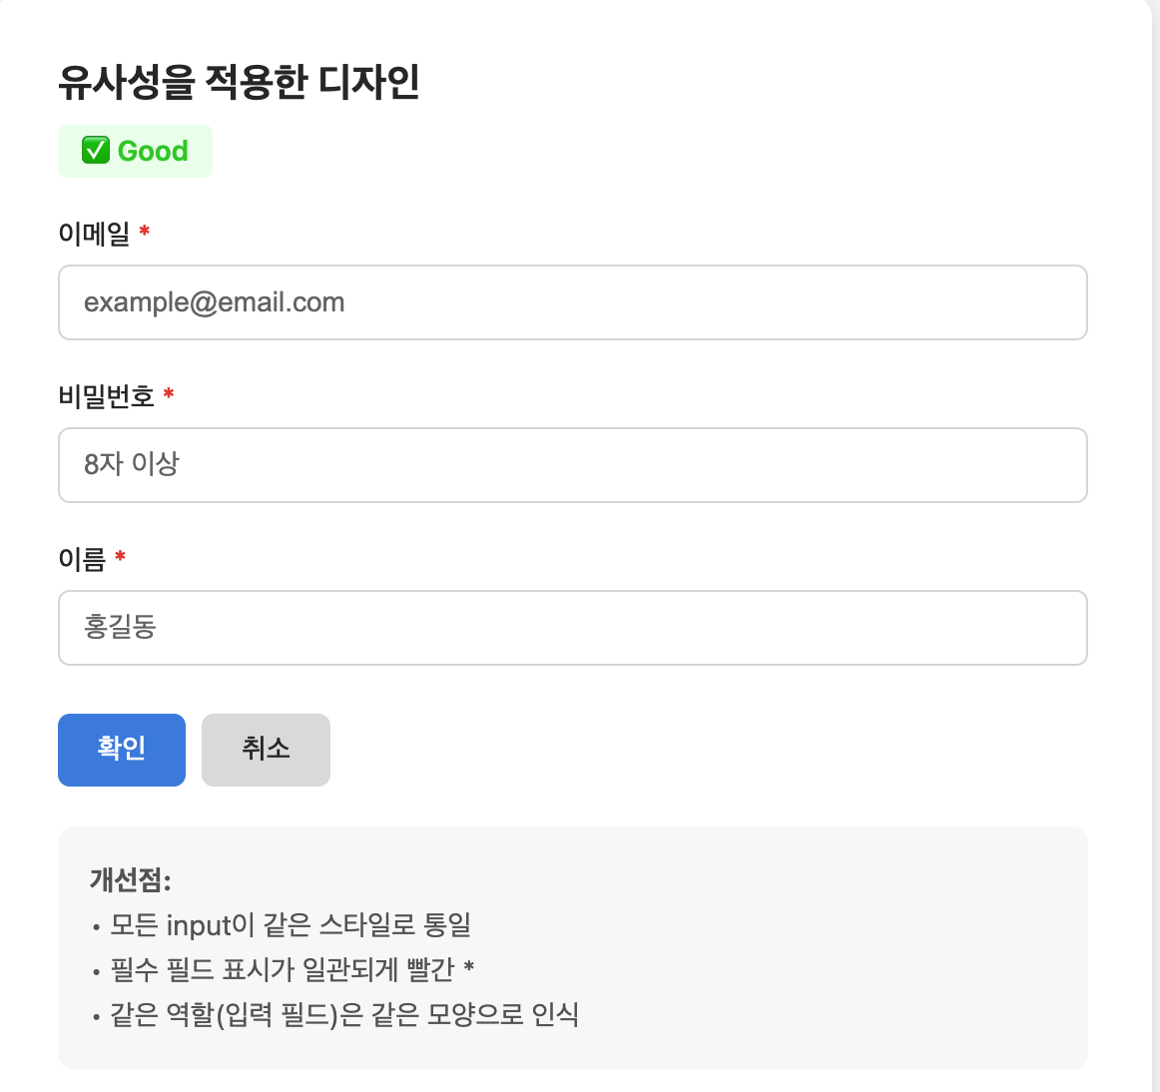Click the 같은 역할(입력 필드) note line

coord(344,1014)
